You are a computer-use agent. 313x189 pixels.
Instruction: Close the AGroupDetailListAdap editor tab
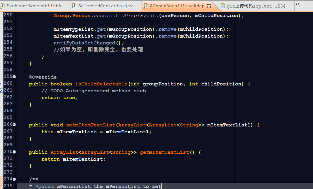[209, 6]
